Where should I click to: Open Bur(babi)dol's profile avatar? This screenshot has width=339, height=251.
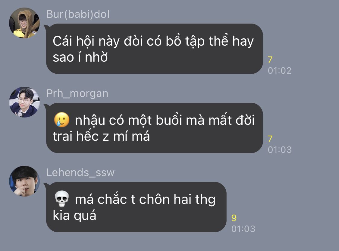(x=24, y=23)
